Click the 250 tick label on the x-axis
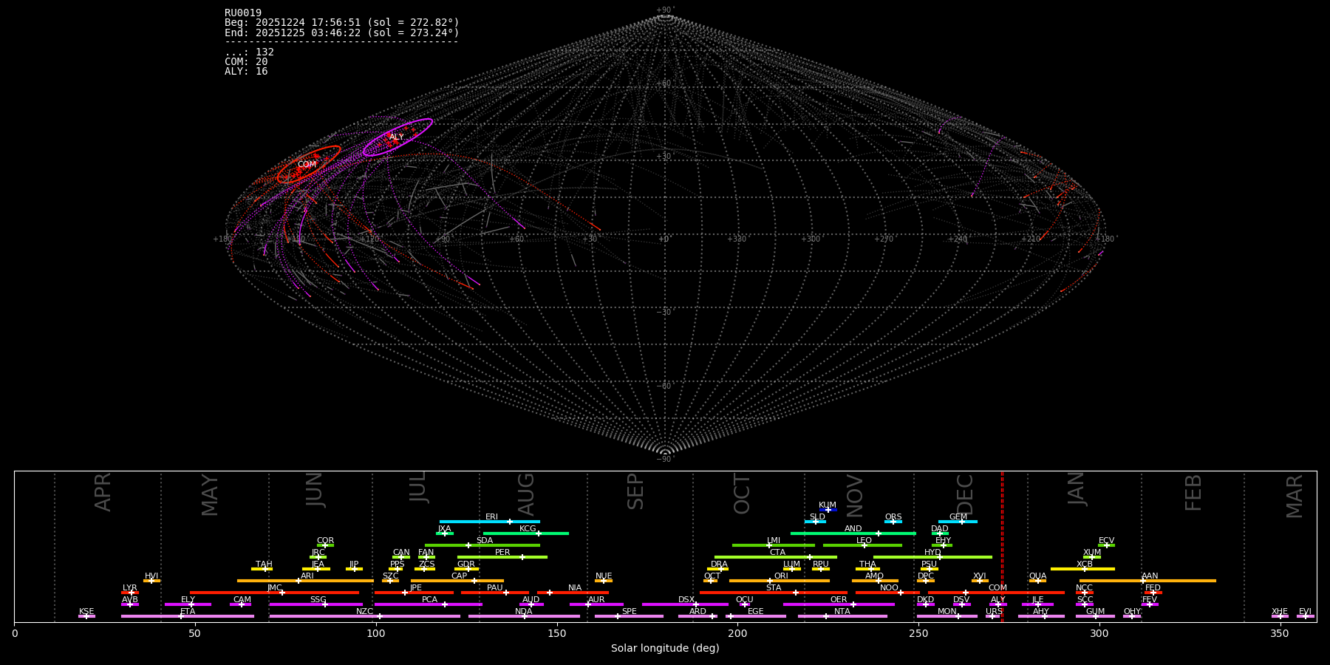The width and height of the screenshot is (1330, 665). coord(918,634)
